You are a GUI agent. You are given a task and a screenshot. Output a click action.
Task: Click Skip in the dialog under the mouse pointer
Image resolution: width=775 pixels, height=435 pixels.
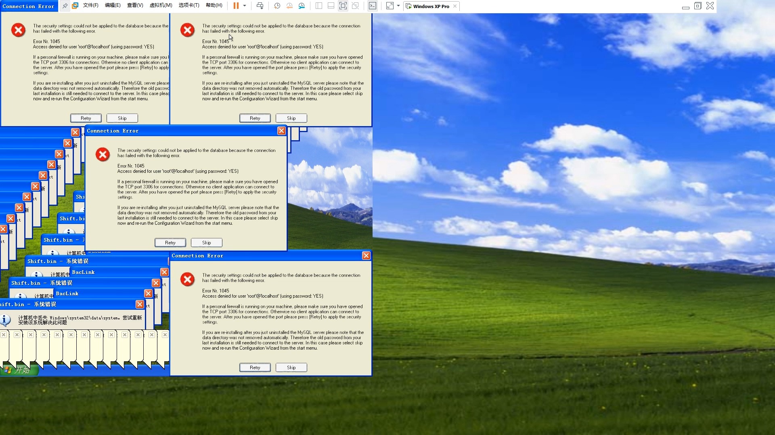pyautogui.click(x=291, y=118)
